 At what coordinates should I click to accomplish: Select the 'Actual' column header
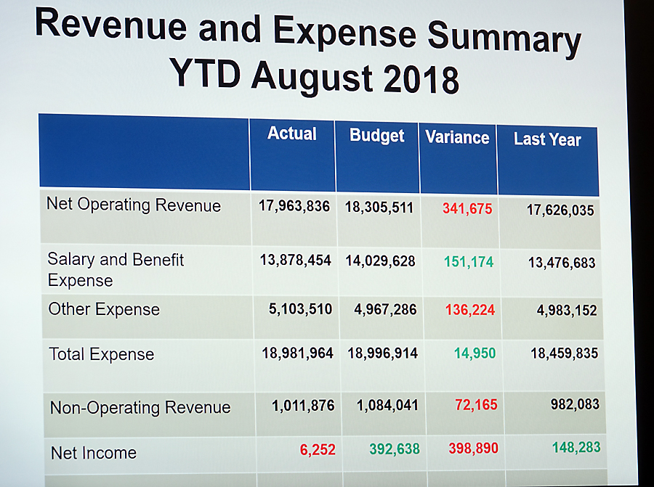(x=292, y=134)
